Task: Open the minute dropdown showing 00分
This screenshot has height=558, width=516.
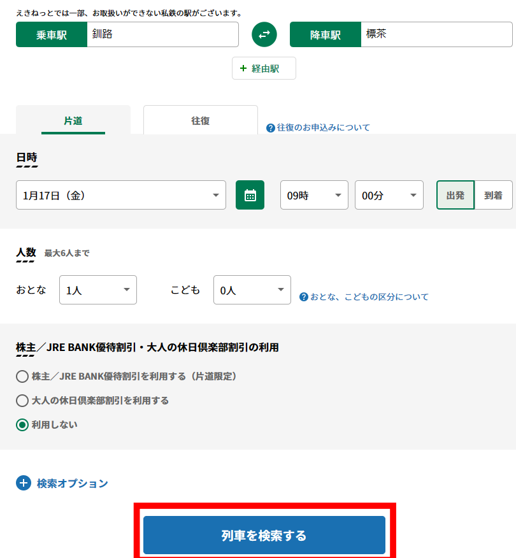Action: (389, 195)
